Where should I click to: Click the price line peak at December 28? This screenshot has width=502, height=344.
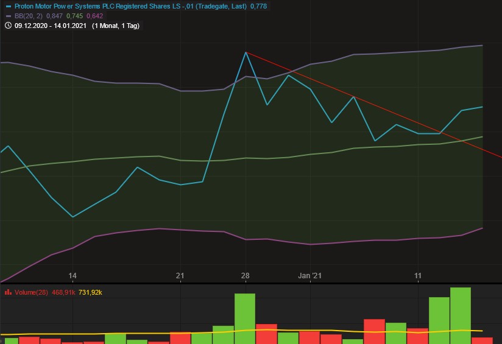[246, 52]
